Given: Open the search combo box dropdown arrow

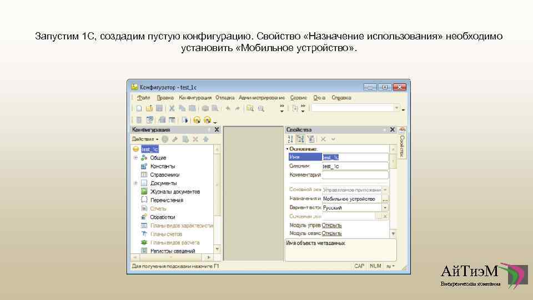Looking at the screenshot, I should coord(396,108).
